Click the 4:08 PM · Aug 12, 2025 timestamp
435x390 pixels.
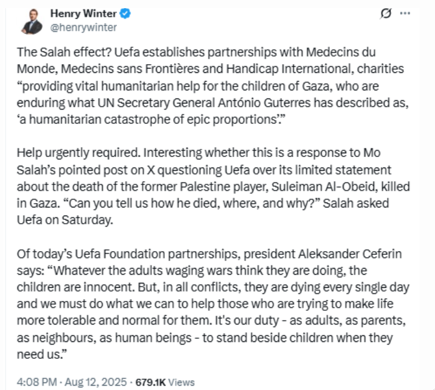click(x=72, y=383)
